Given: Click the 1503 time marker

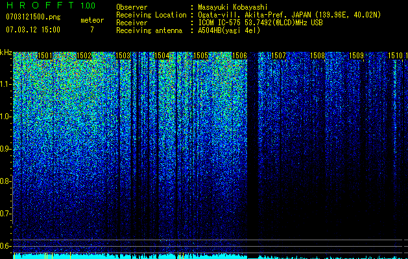Looking at the screenshot, I should (x=123, y=56).
